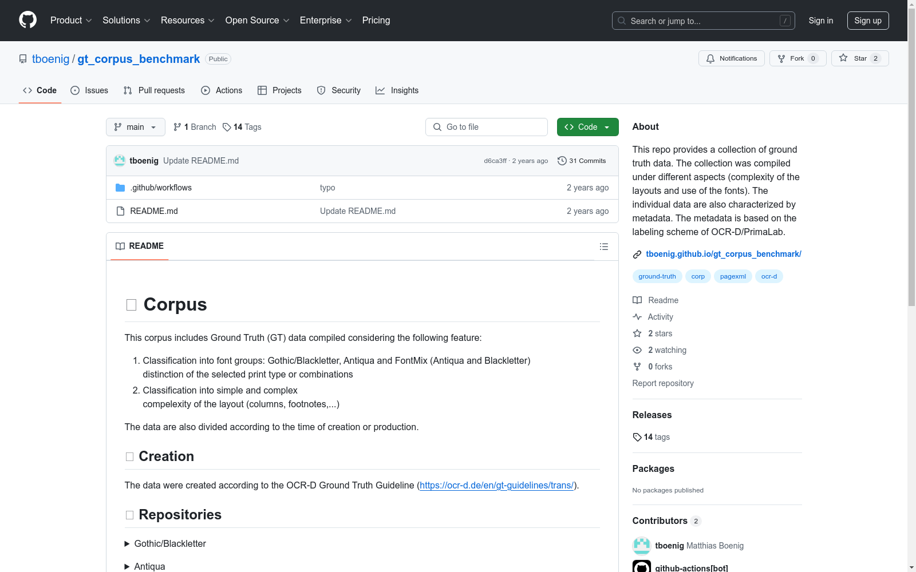The image size is (916, 572).
Task: Select the pagexml topic tag
Action: [733, 276]
